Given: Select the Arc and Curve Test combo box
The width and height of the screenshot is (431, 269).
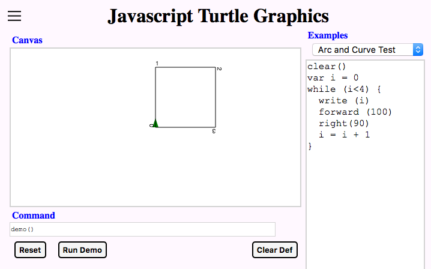Looking at the screenshot, I should (x=367, y=50).
